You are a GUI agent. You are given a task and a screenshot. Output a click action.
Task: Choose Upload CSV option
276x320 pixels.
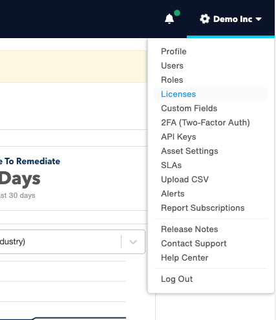click(x=185, y=180)
